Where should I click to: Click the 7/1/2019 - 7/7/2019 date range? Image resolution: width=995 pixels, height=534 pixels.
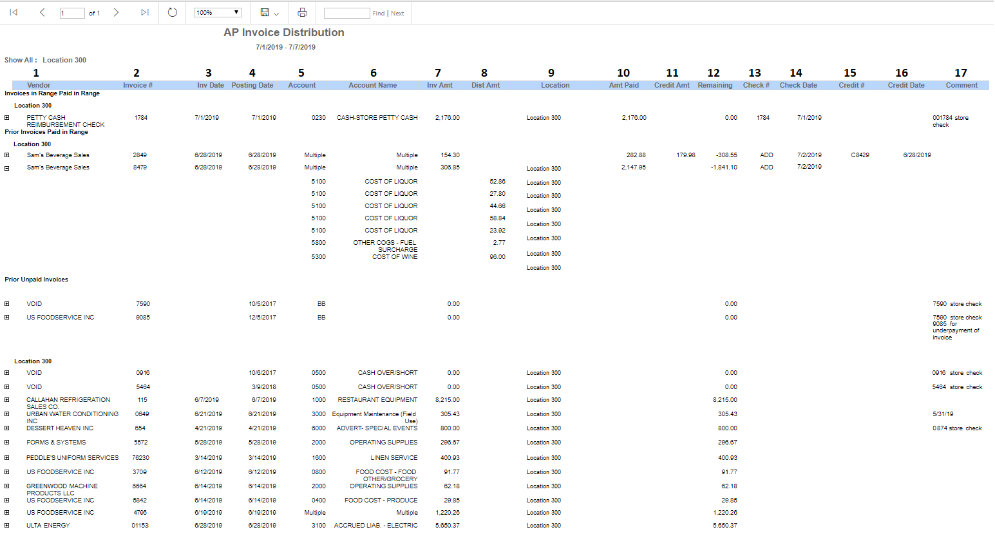pyautogui.click(x=285, y=47)
